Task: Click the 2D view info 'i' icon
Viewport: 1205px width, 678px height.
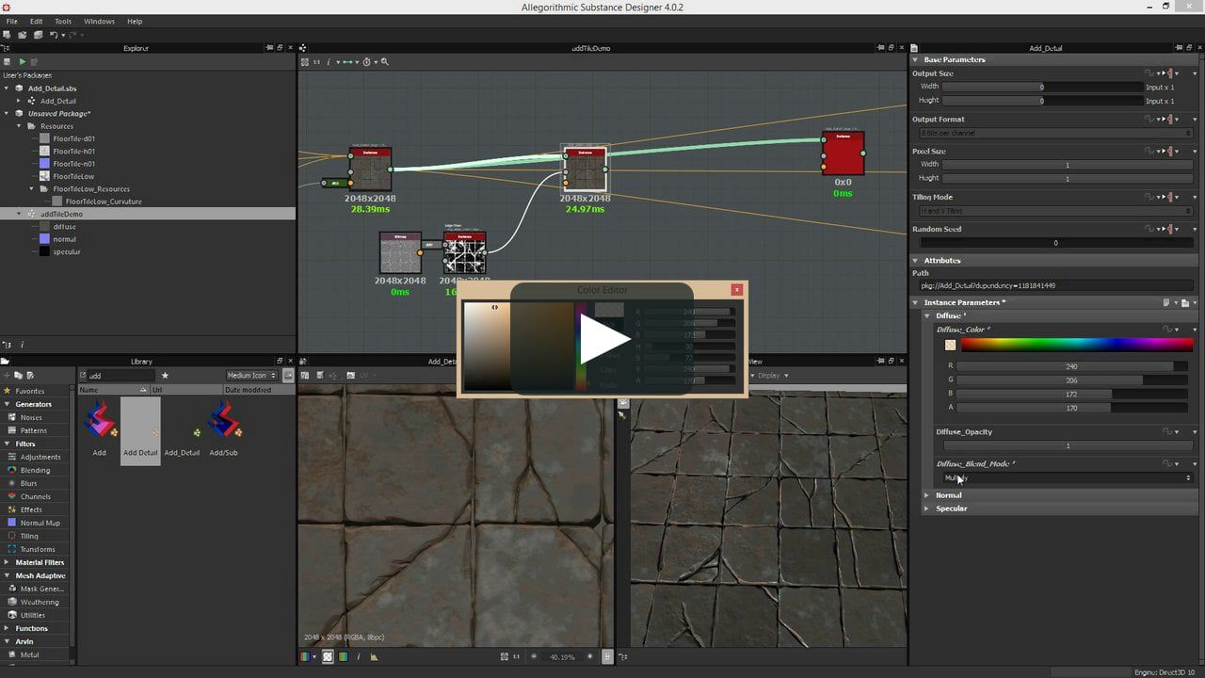Action: click(x=359, y=656)
